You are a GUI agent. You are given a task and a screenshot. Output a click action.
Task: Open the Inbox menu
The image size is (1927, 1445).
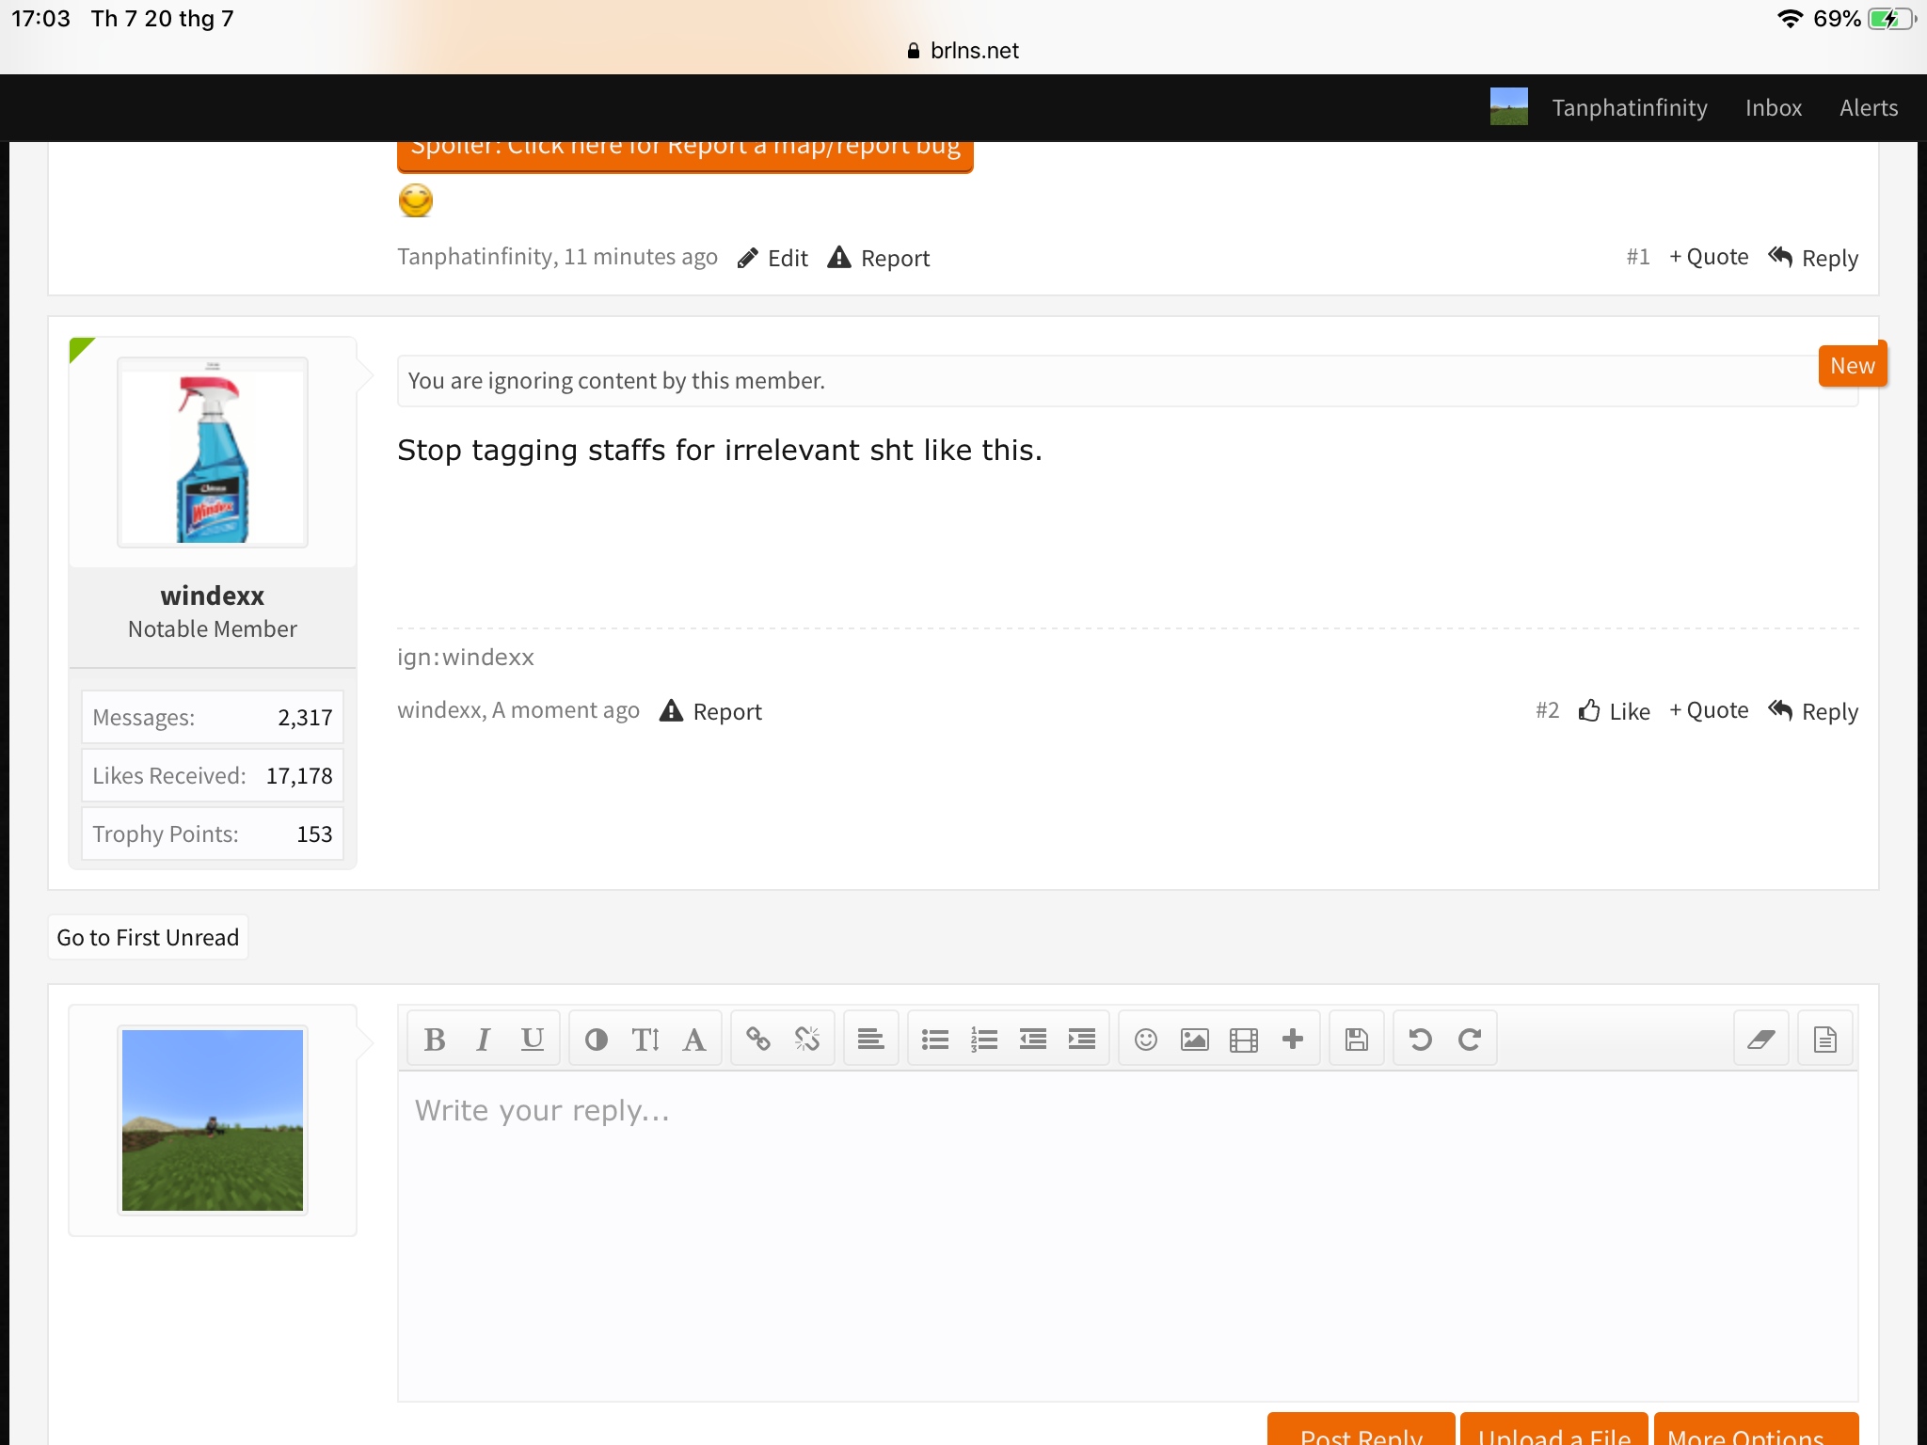point(1774,108)
